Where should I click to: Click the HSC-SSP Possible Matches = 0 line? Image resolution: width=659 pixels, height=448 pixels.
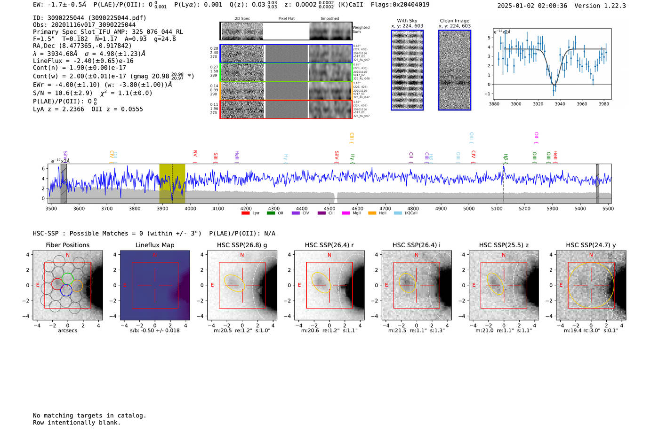pyautogui.click(x=117, y=234)
